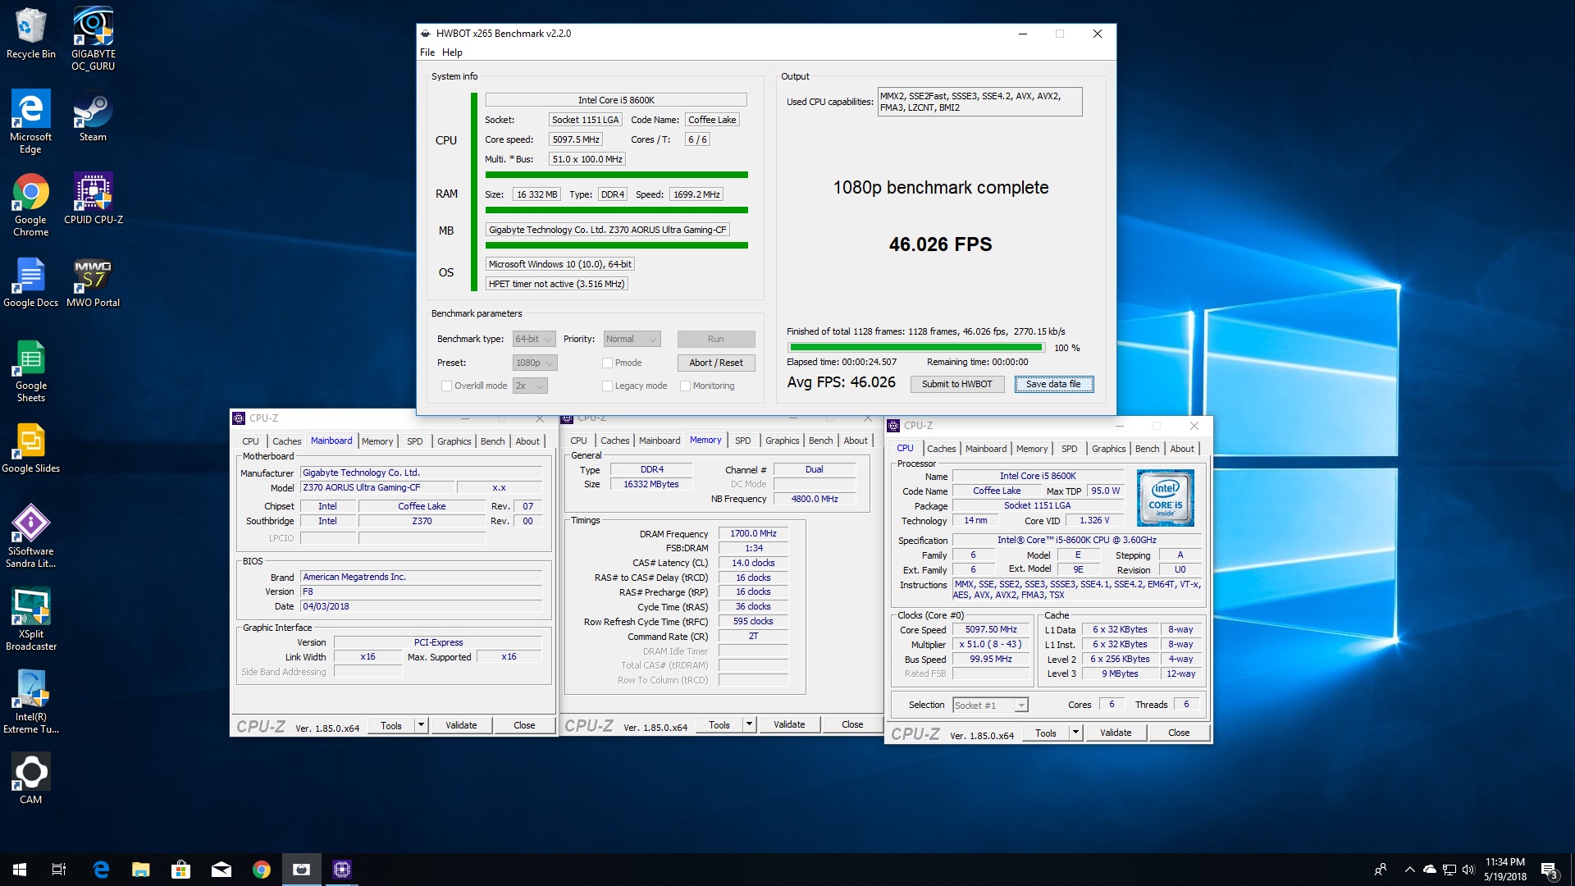Click Close in Memory CPU-Z window
Screen dimensions: 1575x886
tap(852, 724)
